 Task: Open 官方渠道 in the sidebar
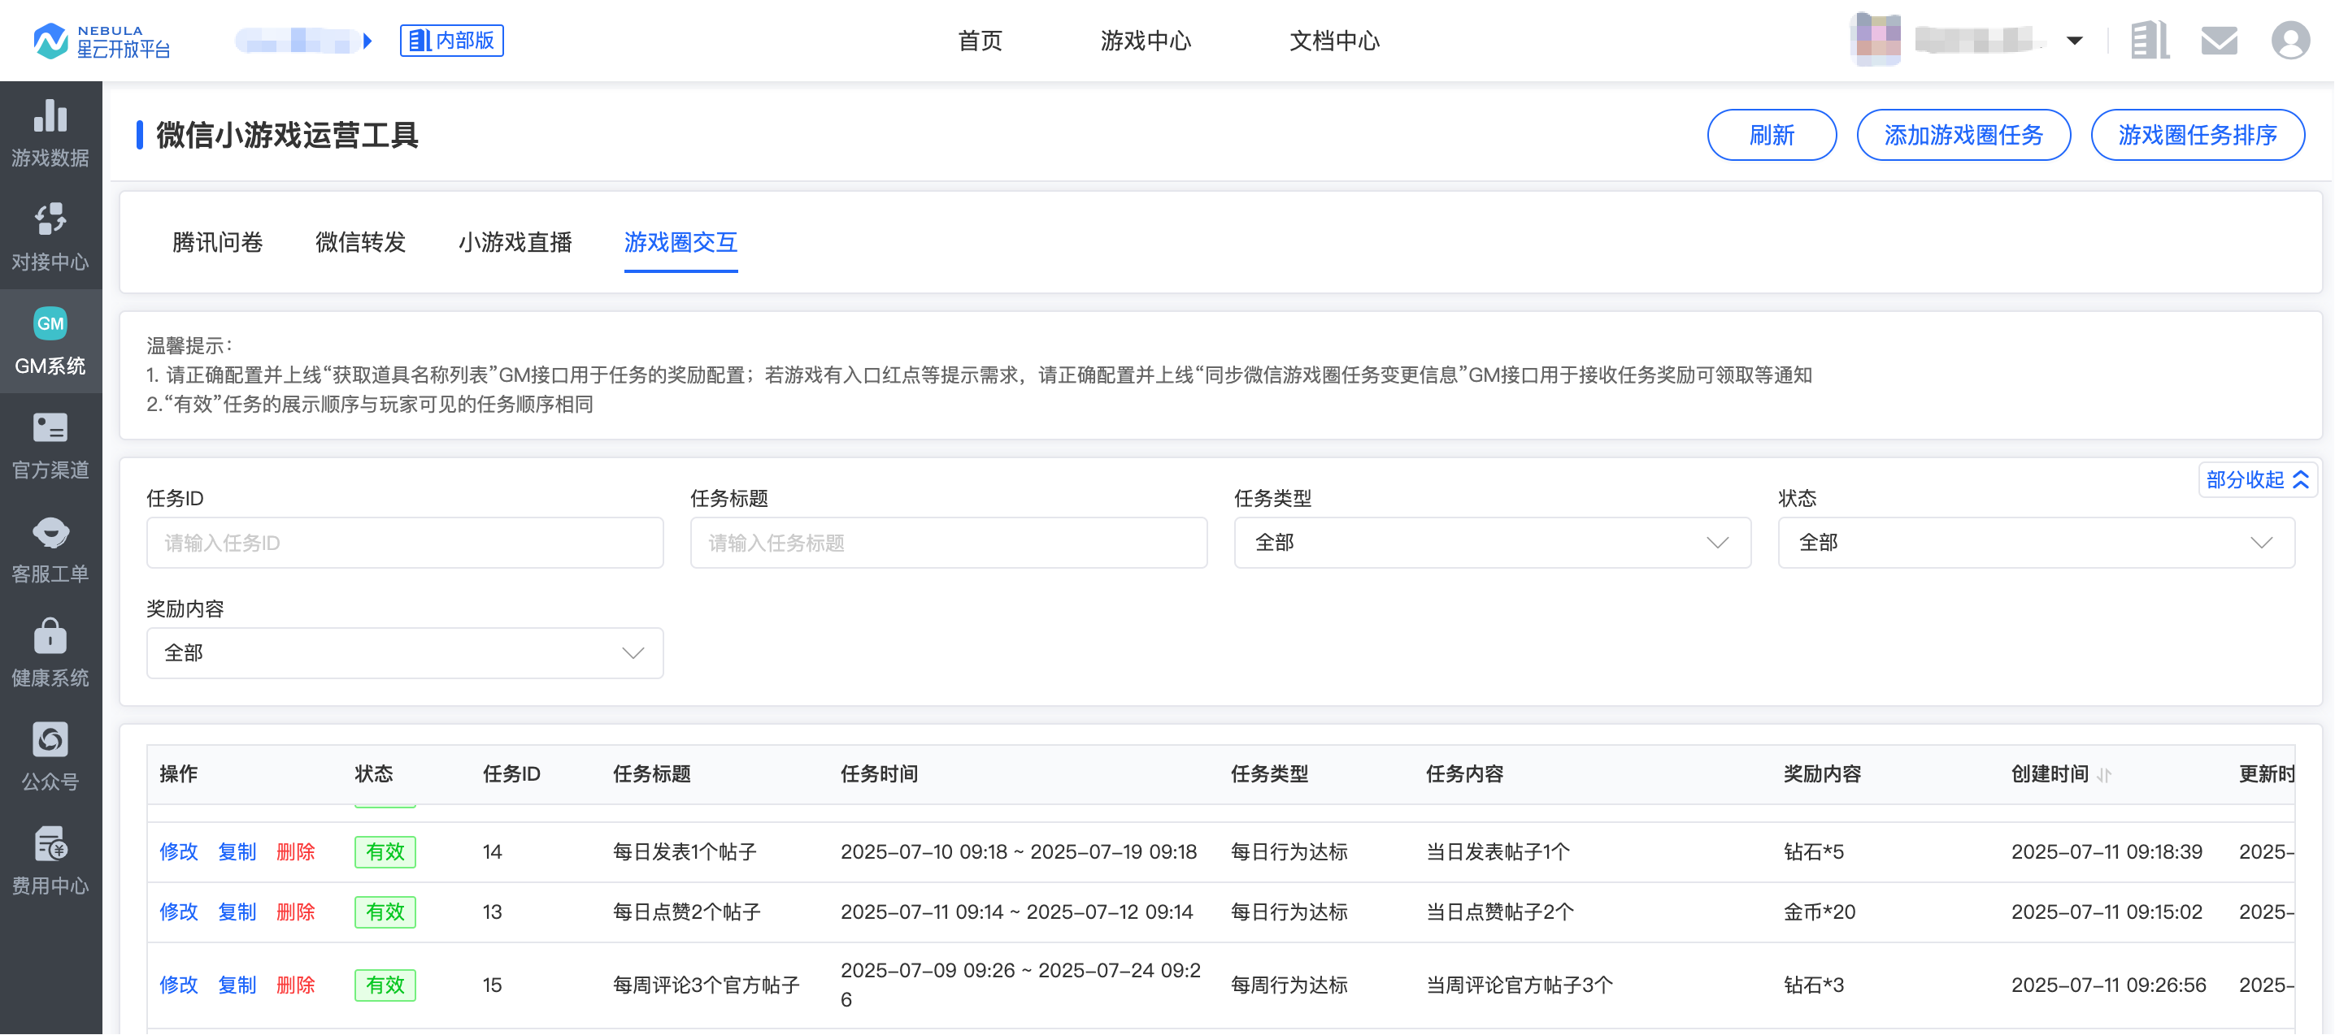pyautogui.click(x=50, y=445)
